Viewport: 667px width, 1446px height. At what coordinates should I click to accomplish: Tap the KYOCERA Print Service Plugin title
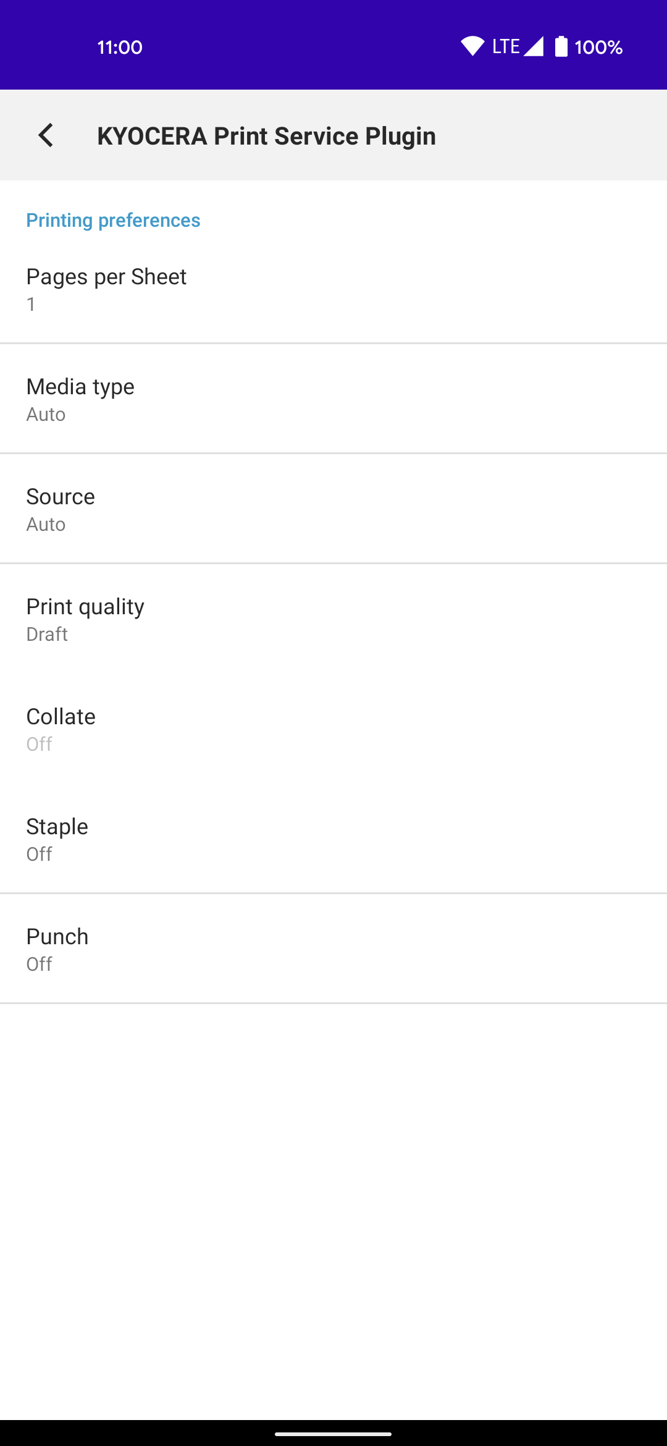[266, 136]
